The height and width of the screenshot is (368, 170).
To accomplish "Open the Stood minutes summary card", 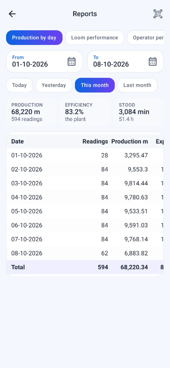I will point(139,112).
